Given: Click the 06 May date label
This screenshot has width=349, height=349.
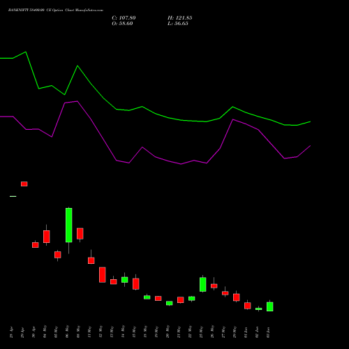Looking at the screenshot, I should point(67,332).
